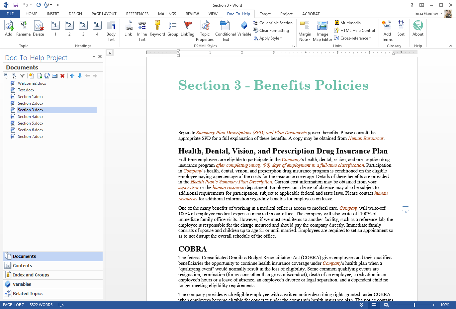Click the LinkTag flag icon
Image resolution: width=456 pixels, height=309 pixels.
tap(187, 29)
